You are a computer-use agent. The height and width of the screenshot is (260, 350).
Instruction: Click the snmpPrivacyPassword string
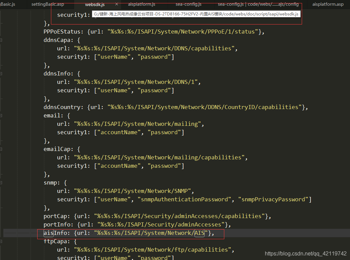273,200
